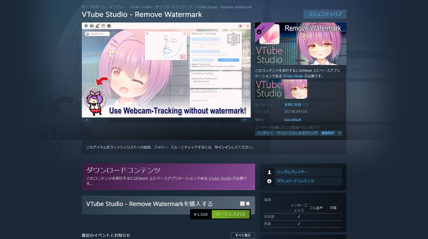Image resolution: width=428 pixels, height=239 pixels.
Task: Select the アニメーション＆モデリング tag
Action: [x=297, y=133]
